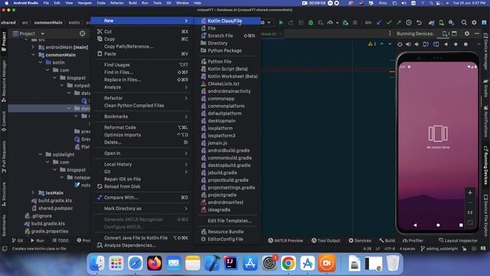
Task: Collapse sqldelight folder in tree
Action: point(41,154)
